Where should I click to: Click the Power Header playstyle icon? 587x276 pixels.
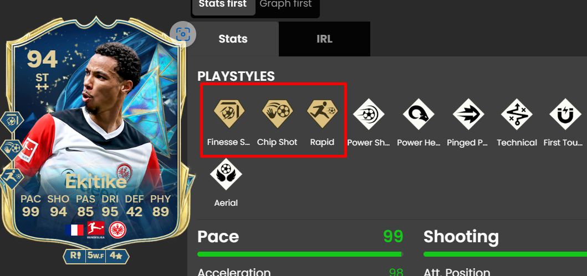pyautogui.click(x=418, y=114)
